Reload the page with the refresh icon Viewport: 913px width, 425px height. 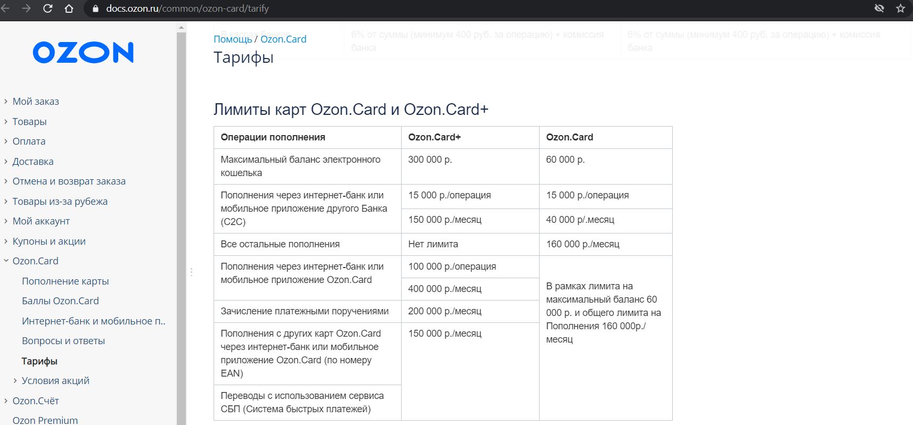click(48, 9)
